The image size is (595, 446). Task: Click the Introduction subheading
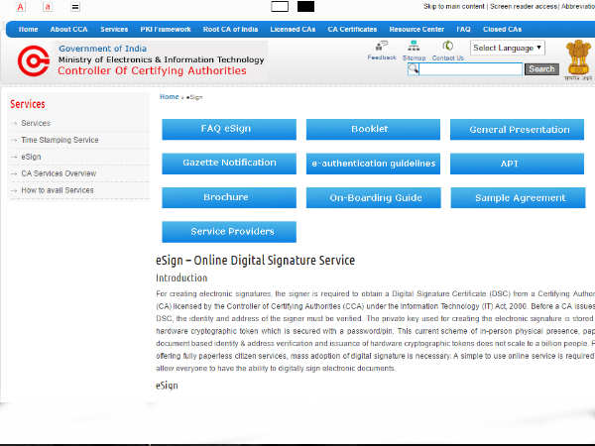tap(181, 278)
